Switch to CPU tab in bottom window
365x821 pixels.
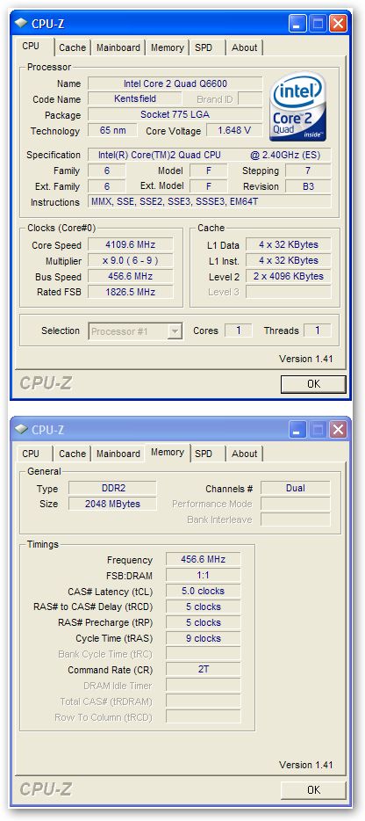pyautogui.click(x=31, y=454)
